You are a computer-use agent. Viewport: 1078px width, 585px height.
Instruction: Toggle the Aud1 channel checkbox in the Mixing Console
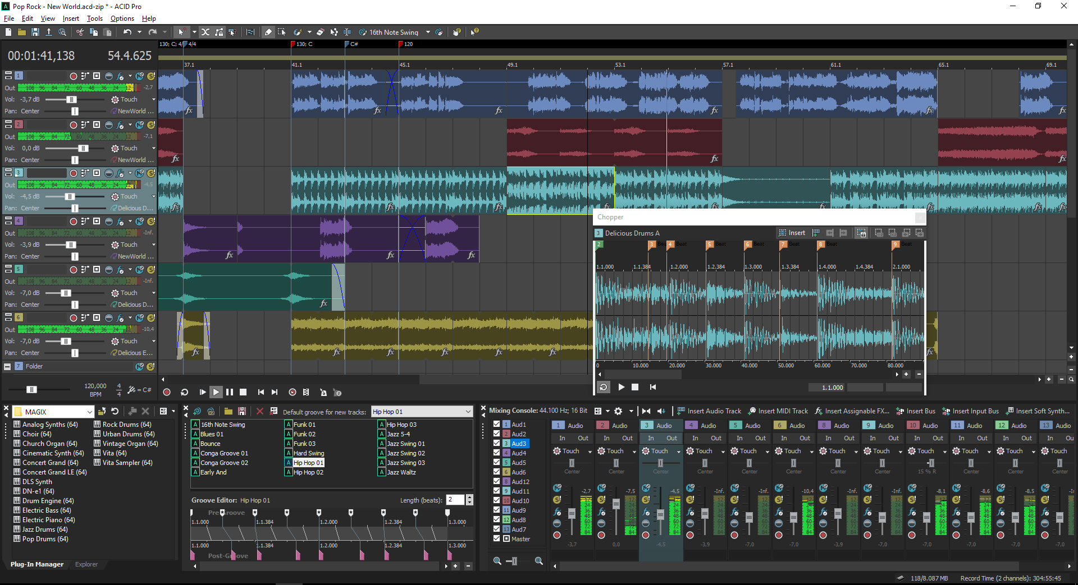(497, 425)
